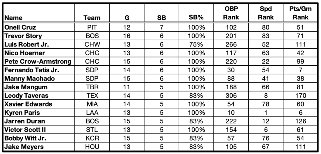Select Jarren Duran's name cell
Viewport: 321px width, 154px height.
(x=39, y=121)
